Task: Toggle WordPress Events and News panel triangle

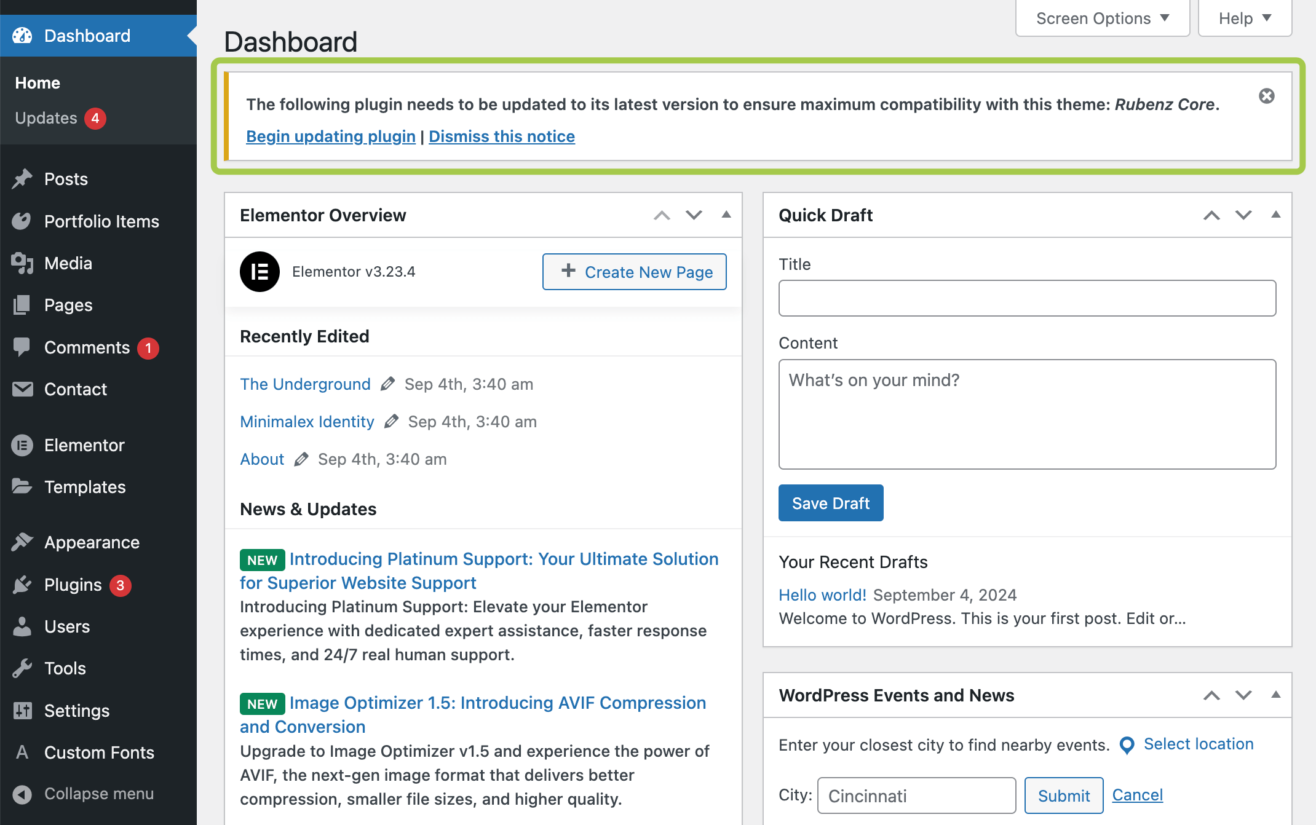Action: 1276,695
